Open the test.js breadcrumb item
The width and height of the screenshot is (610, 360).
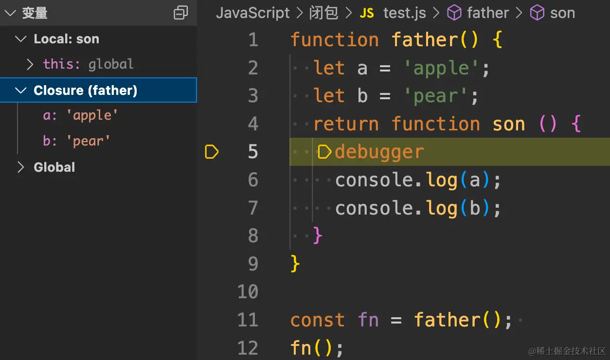click(x=404, y=13)
